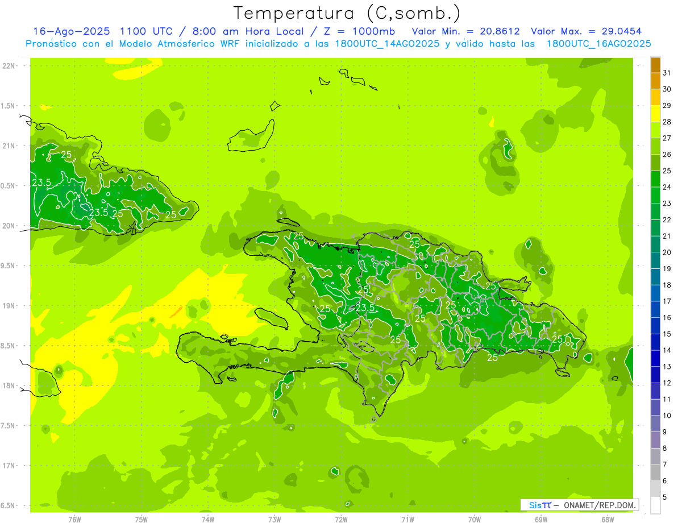Pick the green swatch between 24 and 25
The image size is (682, 527).
point(656,179)
